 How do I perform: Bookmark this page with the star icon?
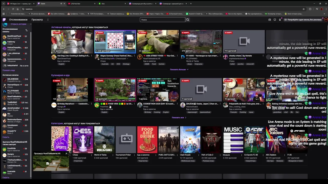(304, 9)
